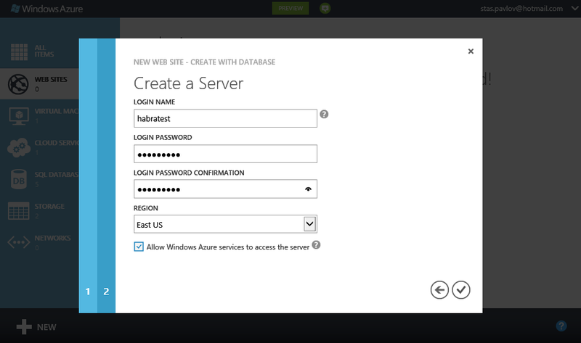Image resolution: width=581 pixels, height=343 pixels.
Task: Click the Virtual Machines monitor icon
Action: tap(19, 116)
